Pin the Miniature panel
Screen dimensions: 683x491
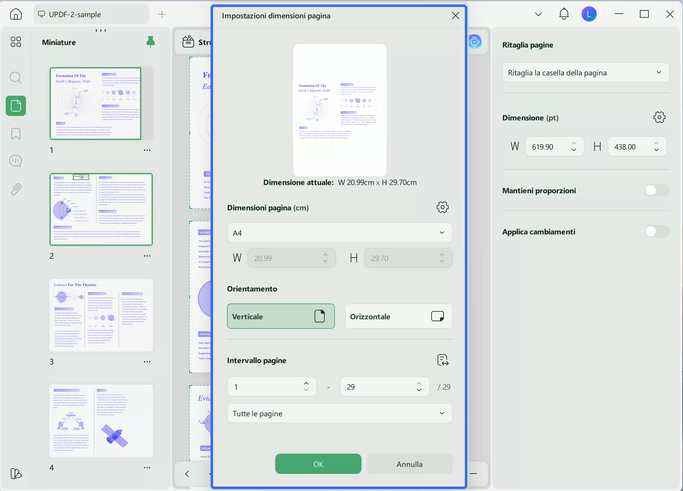coord(151,42)
